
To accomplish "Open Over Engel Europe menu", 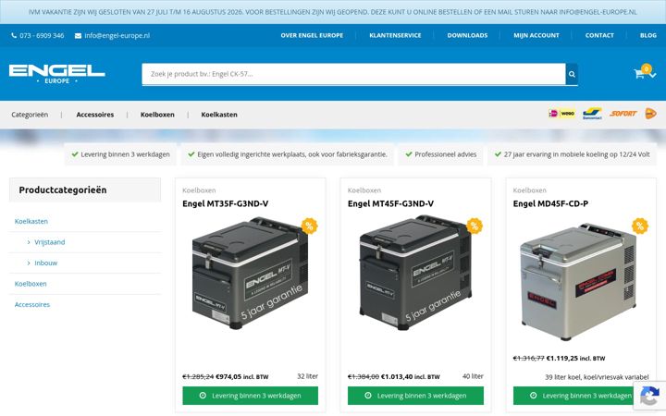I will click(312, 36).
